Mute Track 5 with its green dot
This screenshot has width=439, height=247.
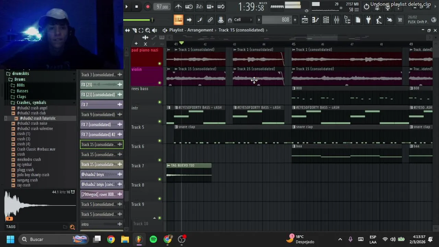159,141
